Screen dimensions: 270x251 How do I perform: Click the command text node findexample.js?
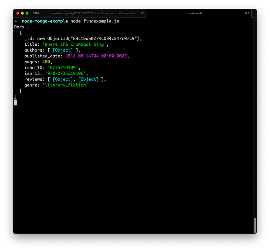[x=95, y=21]
